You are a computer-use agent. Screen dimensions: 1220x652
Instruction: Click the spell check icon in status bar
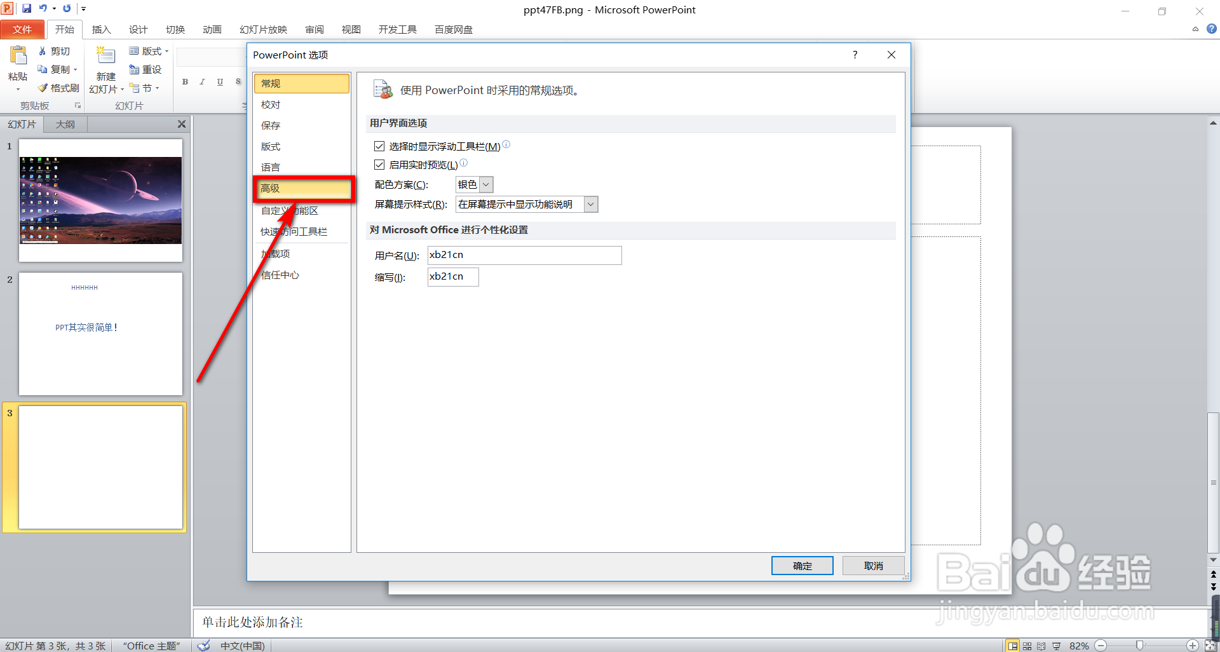pos(203,646)
